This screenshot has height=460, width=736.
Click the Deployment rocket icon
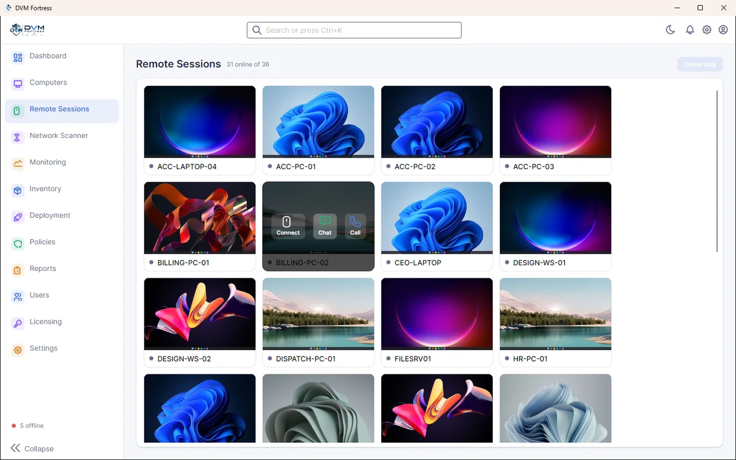tap(18, 217)
